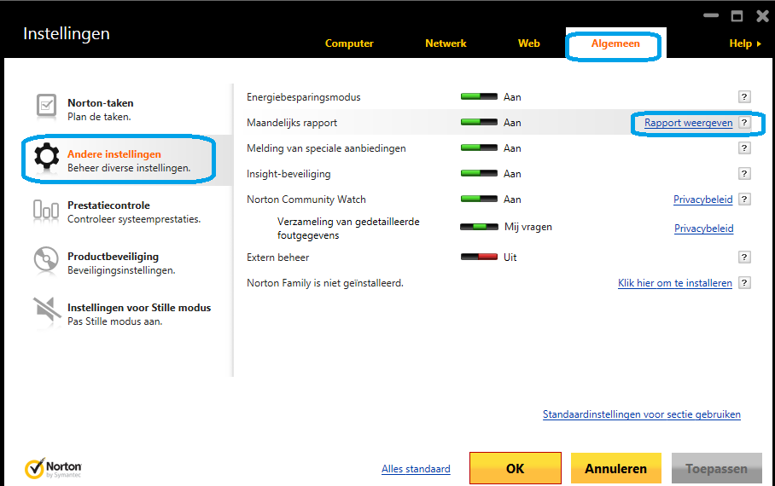The height and width of the screenshot is (486, 775).
Task: Click help icon for Melding van speciale aanbiedingen
Action: [744, 148]
